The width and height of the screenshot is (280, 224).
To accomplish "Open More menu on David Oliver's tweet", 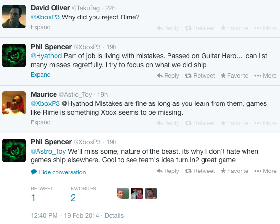I will pyautogui.click(x=265, y=28).
